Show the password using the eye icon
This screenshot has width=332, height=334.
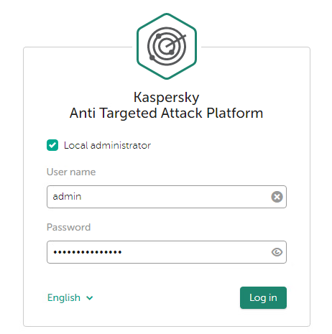point(277,252)
